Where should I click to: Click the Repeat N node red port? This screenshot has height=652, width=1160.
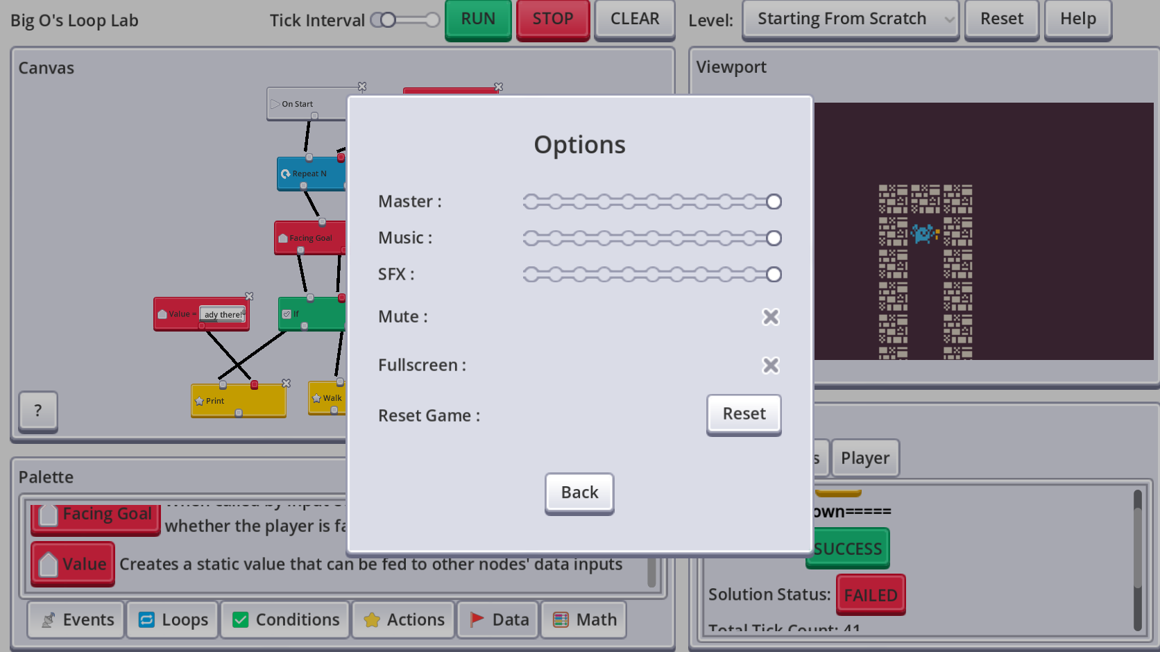click(x=341, y=157)
